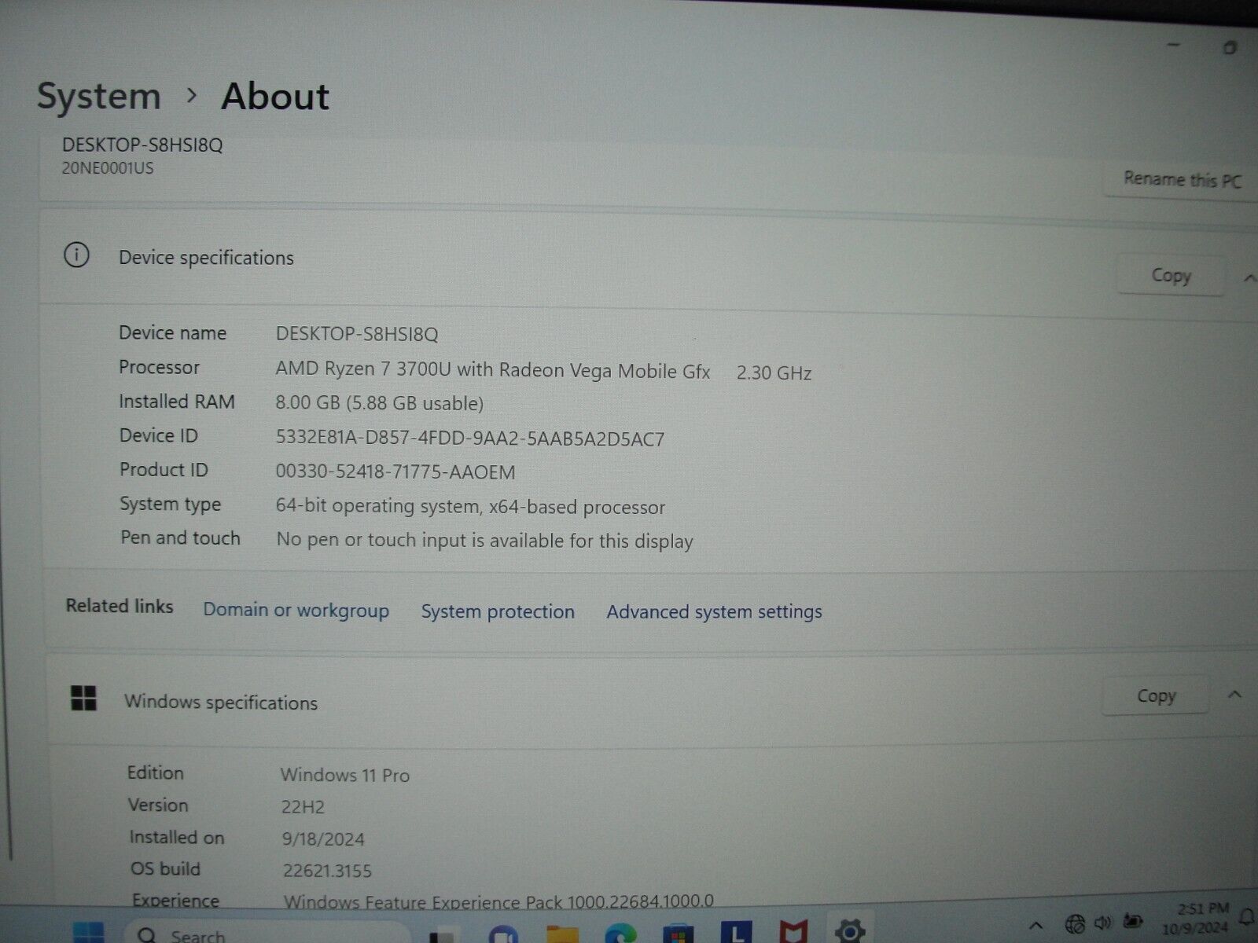1258x943 pixels.
Task: Open System protection link
Action: [x=498, y=611]
